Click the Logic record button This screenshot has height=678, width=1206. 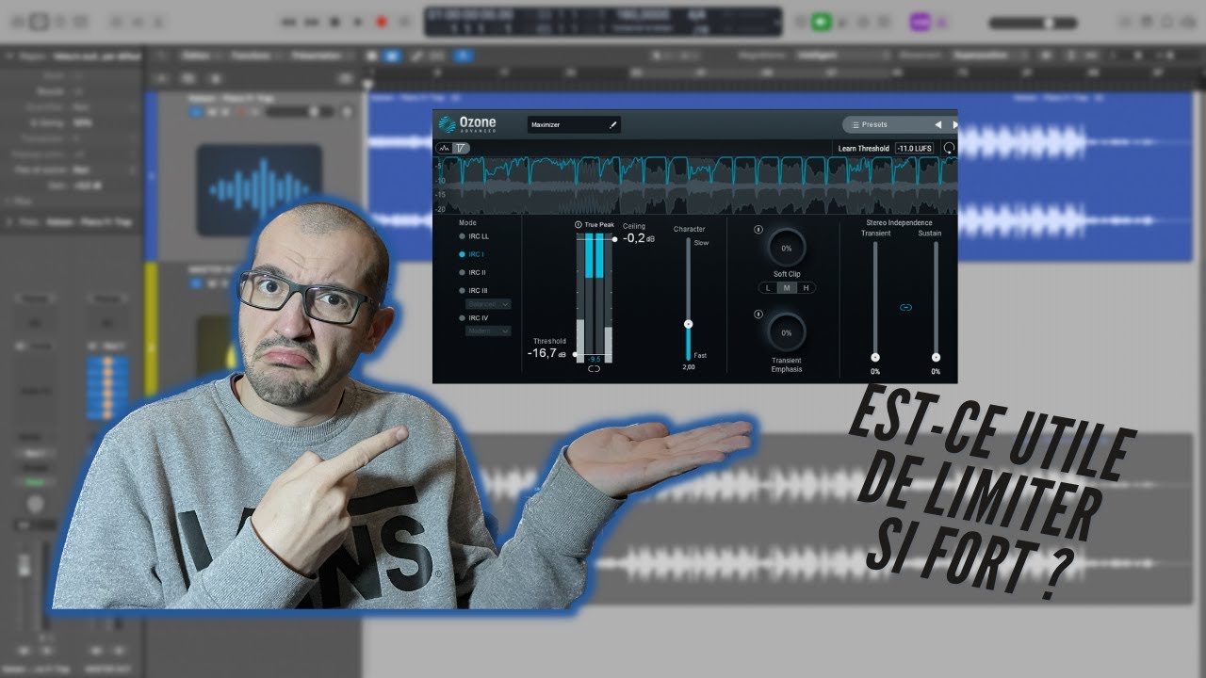(x=383, y=21)
